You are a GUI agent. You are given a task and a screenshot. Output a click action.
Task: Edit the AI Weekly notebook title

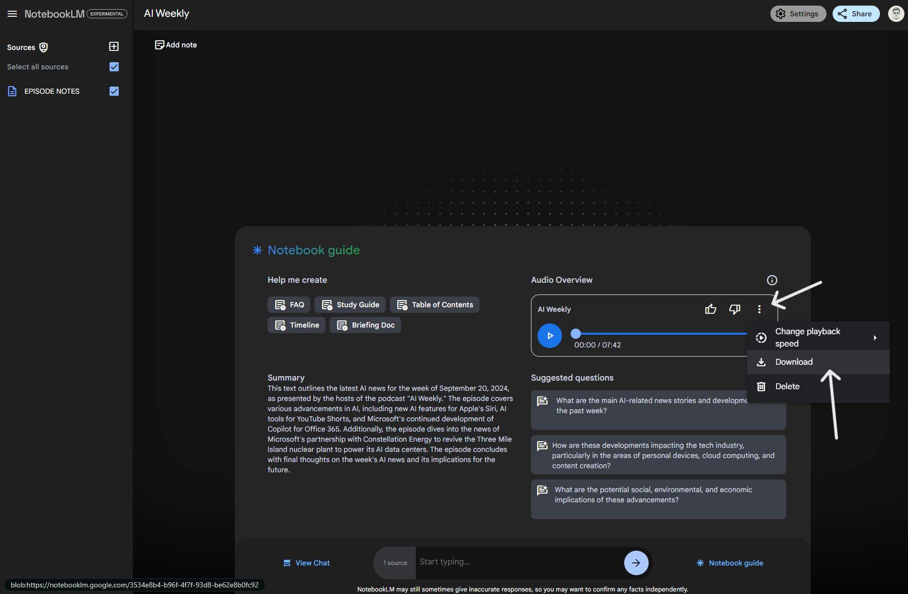(x=167, y=14)
